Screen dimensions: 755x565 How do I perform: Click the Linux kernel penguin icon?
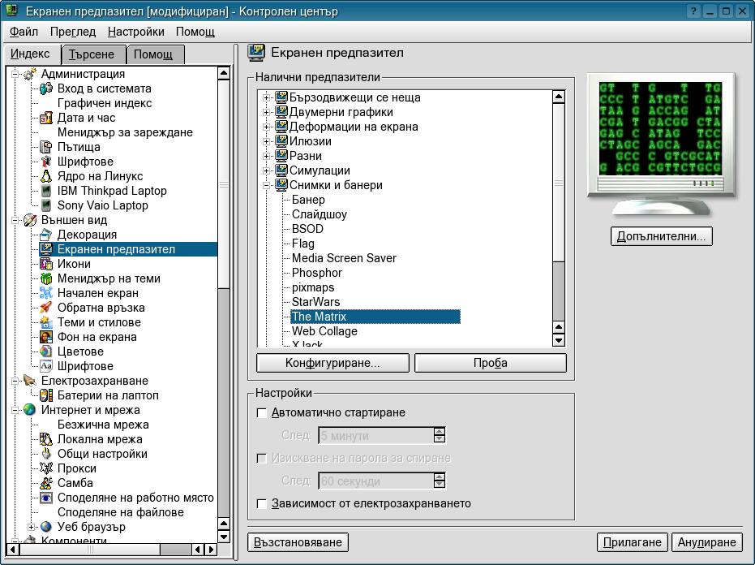point(46,176)
